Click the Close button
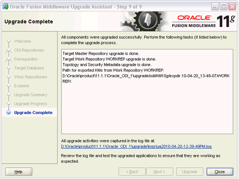This screenshot has height=179, width=239. [220, 172]
